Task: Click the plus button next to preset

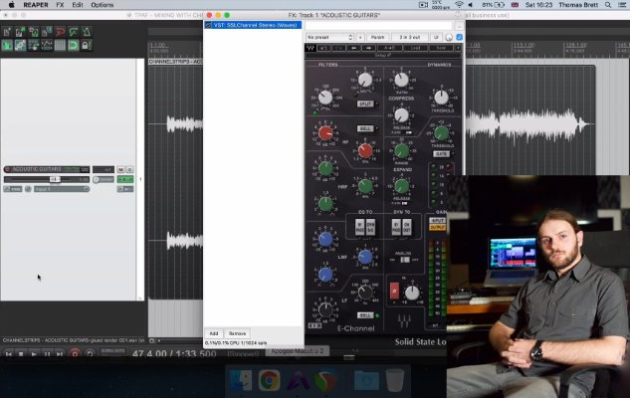Action: [x=360, y=37]
